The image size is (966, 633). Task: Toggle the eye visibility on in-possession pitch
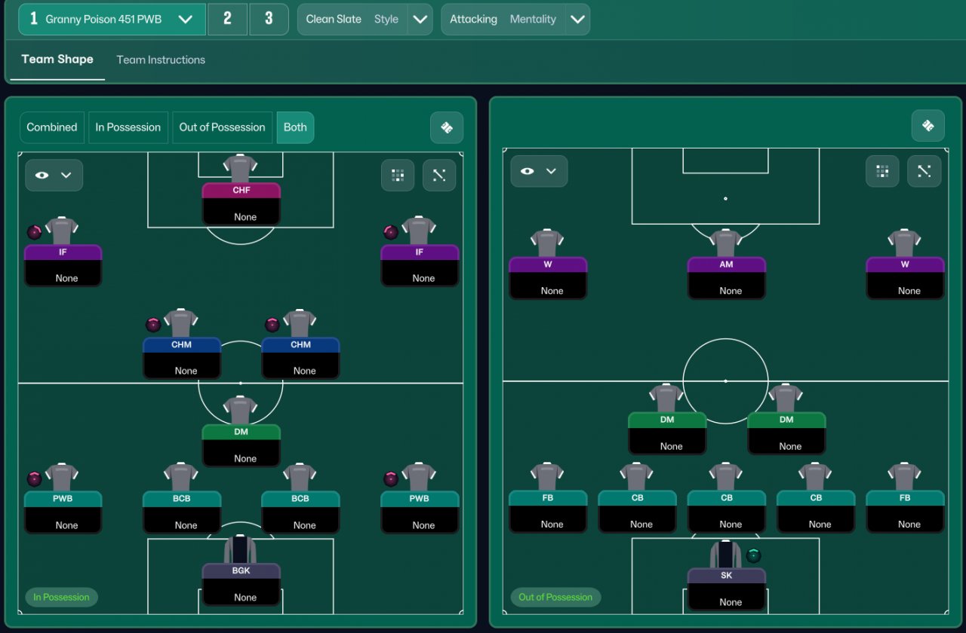coord(42,175)
